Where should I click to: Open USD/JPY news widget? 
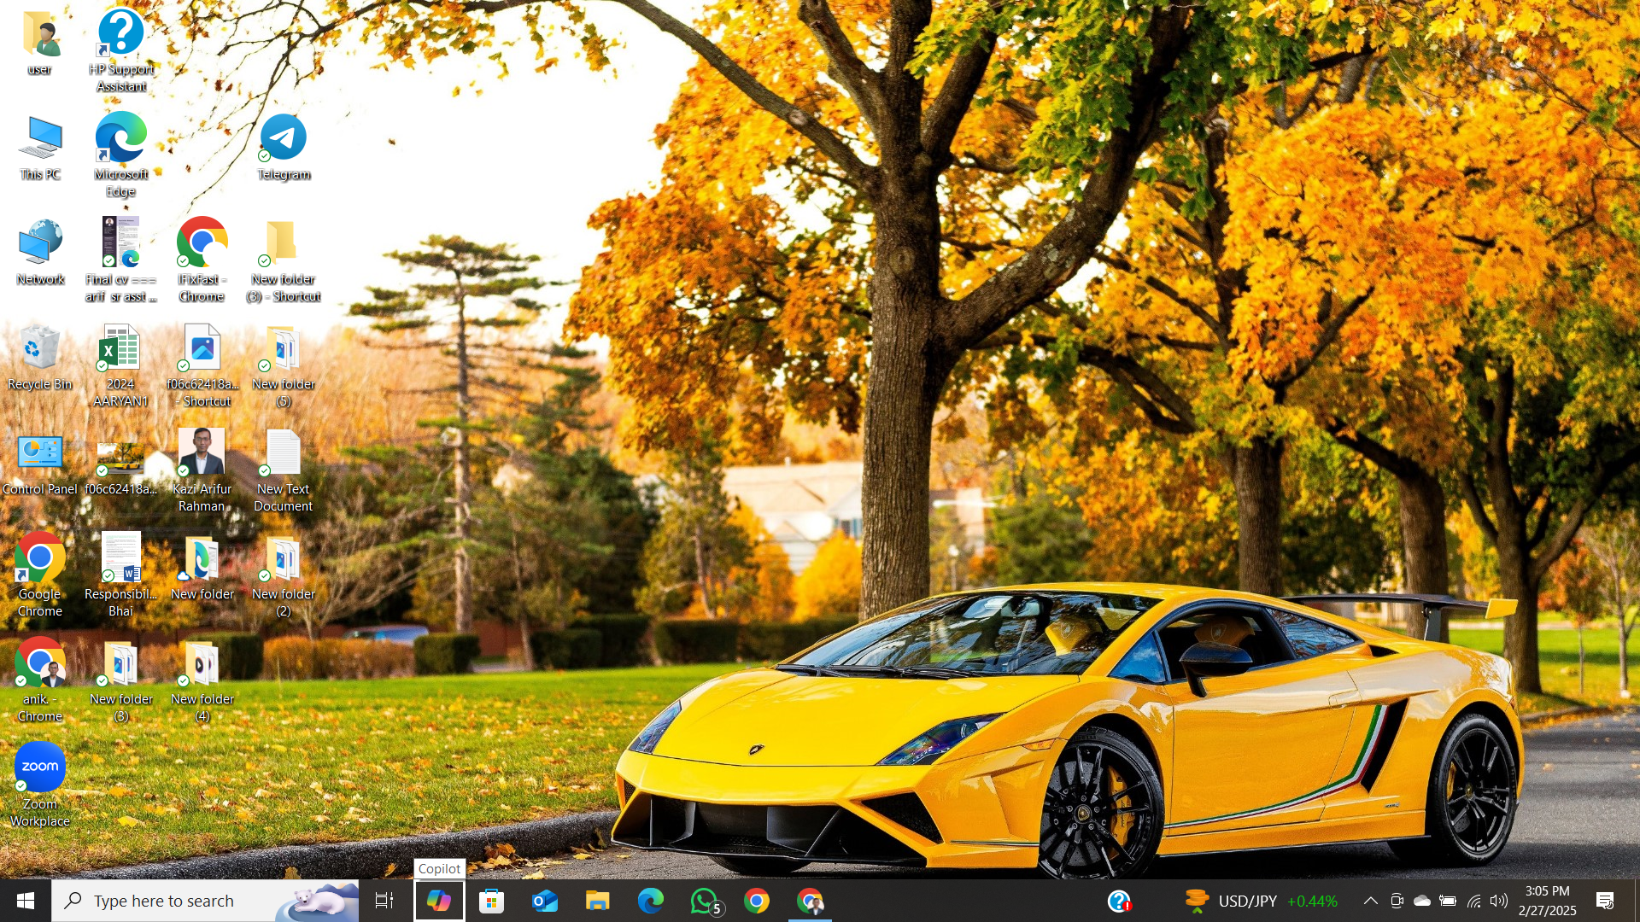(x=1261, y=902)
